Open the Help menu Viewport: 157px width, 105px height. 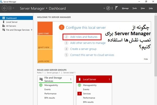click(x=151, y=8)
